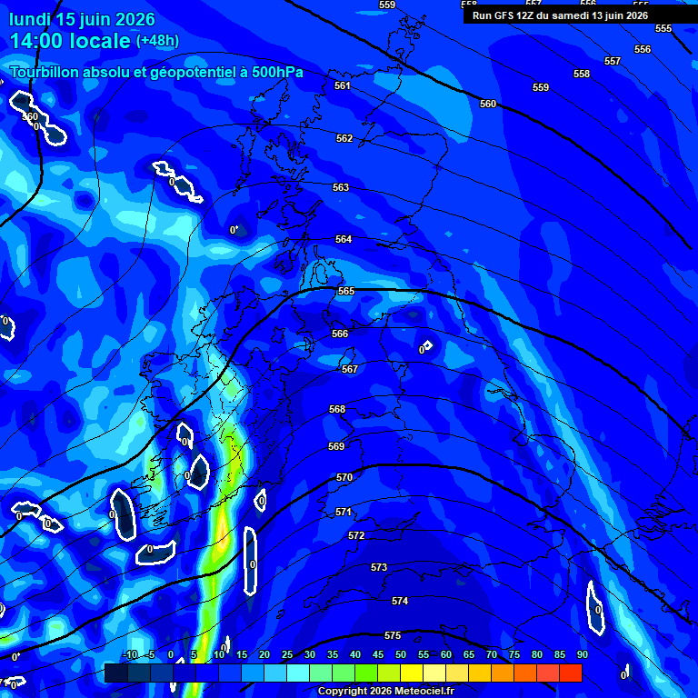Image resolution: width=698 pixels, height=698 pixels.
Task: Click the '15' value on the colour scale
Action: pos(242,654)
